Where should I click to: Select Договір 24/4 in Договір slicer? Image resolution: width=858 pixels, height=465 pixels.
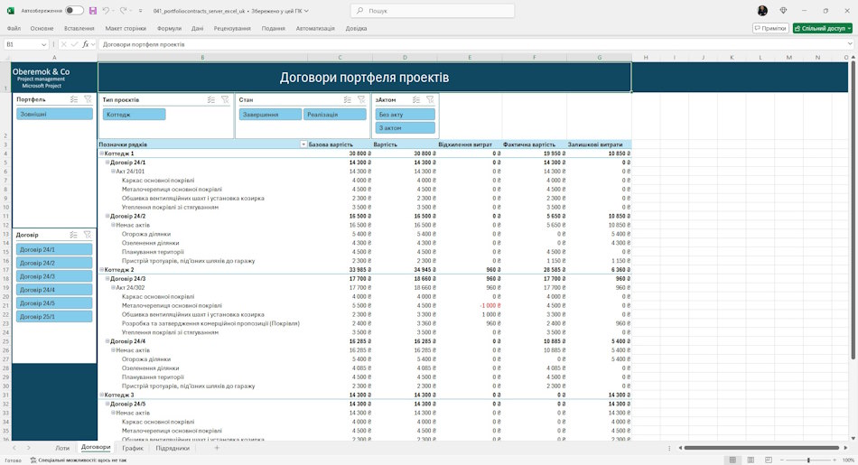(54, 290)
